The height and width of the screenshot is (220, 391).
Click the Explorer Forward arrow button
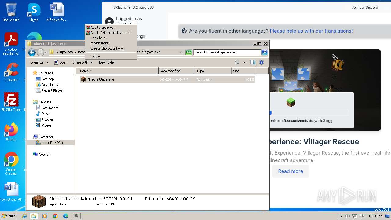click(40, 52)
